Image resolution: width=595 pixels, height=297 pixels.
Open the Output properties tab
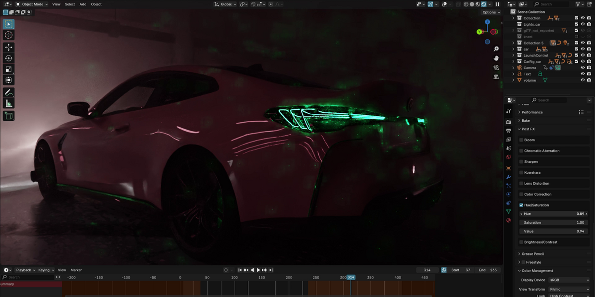pyautogui.click(x=508, y=131)
